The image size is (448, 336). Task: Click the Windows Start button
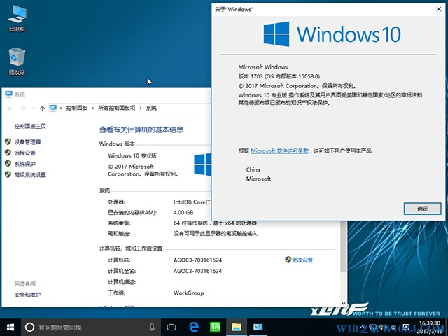[10, 327]
